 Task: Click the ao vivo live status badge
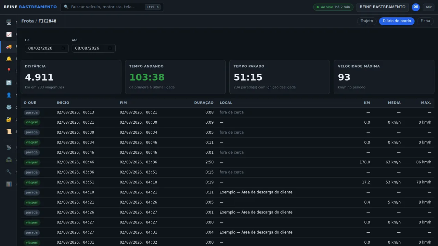(333, 7)
